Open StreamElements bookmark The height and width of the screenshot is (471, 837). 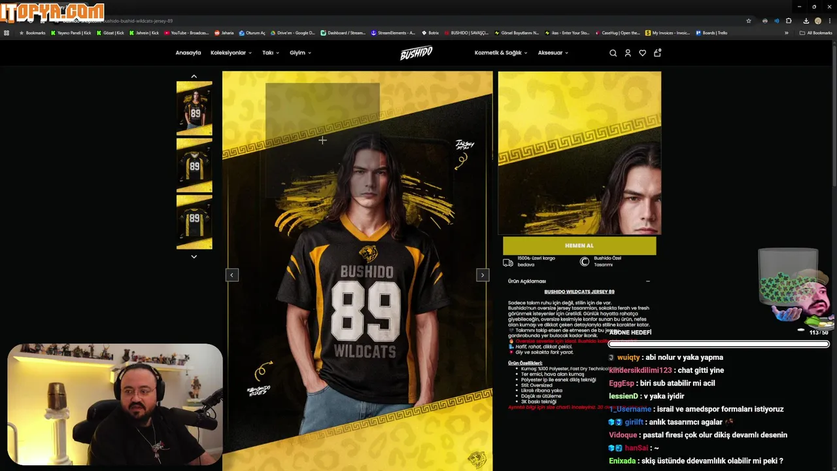pos(393,33)
